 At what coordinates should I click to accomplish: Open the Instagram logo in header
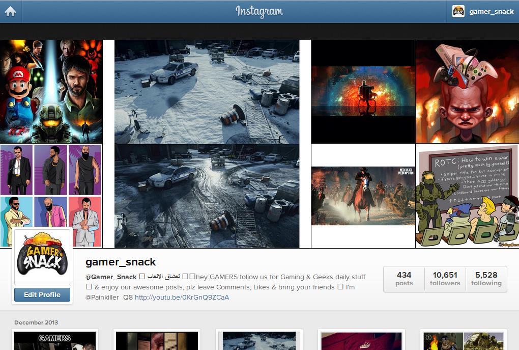pyautogui.click(x=259, y=12)
